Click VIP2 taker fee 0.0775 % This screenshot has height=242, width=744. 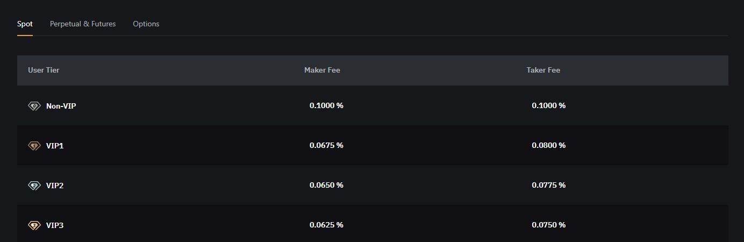click(549, 185)
